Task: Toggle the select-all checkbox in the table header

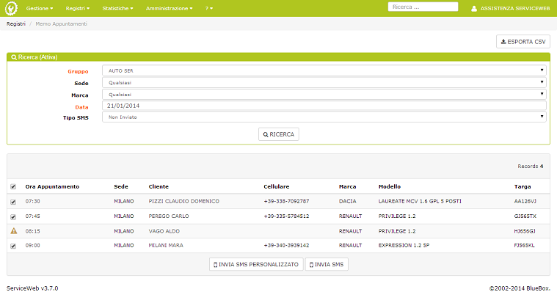Action: click(x=13, y=187)
